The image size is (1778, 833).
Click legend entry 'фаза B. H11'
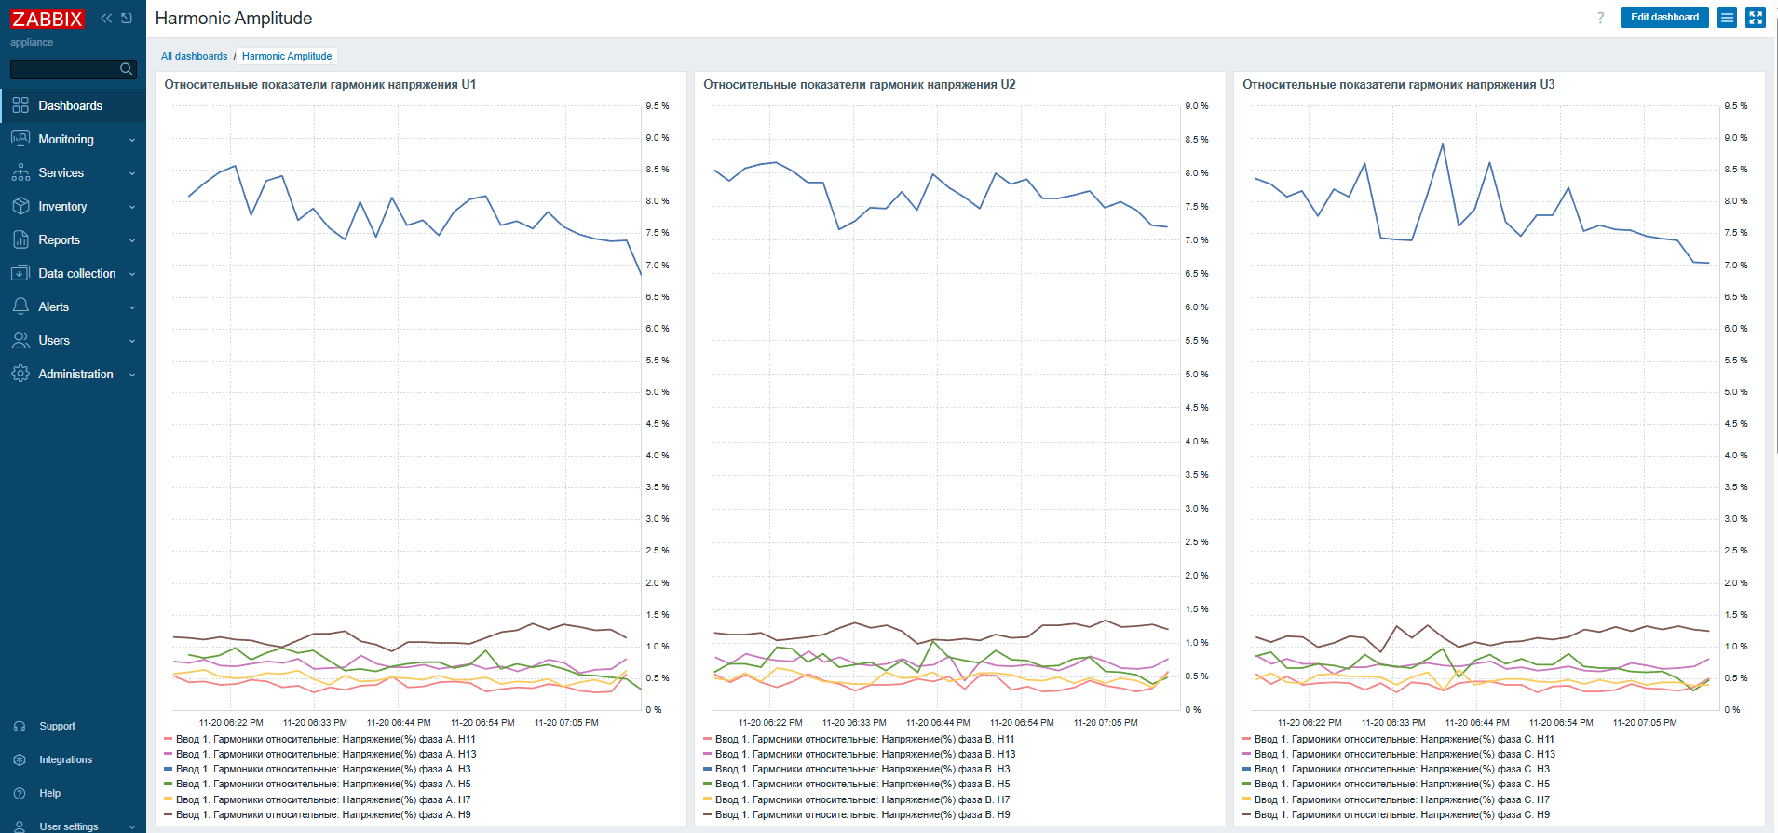tap(864, 739)
